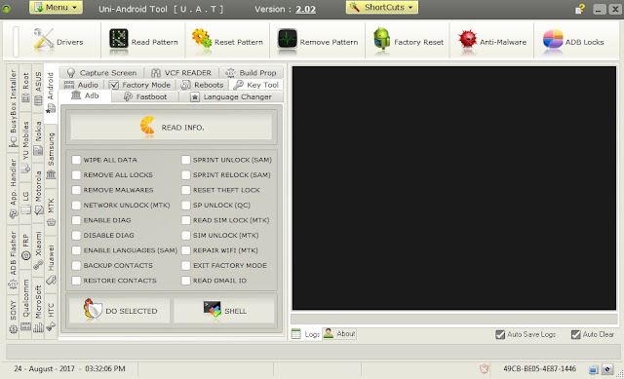Open the Build Prop tab
Screen dimensions: 624x379
pyautogui.click(x=252, y=72)
